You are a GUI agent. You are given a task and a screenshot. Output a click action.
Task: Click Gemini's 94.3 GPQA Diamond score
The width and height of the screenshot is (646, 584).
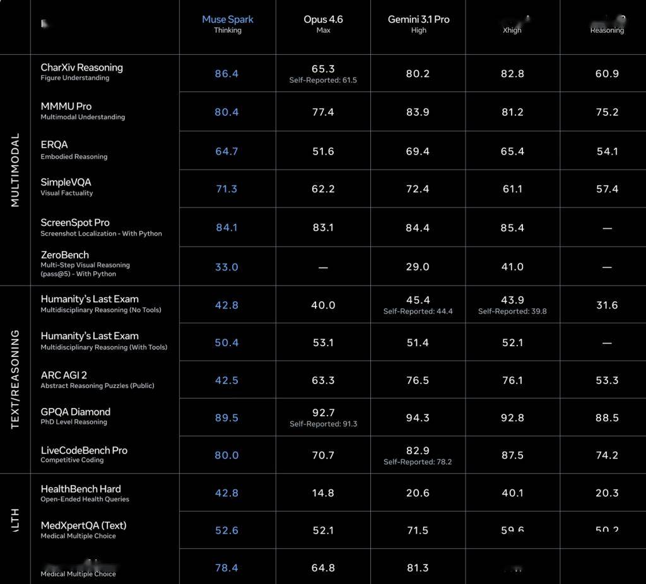(x=418, y=418)
